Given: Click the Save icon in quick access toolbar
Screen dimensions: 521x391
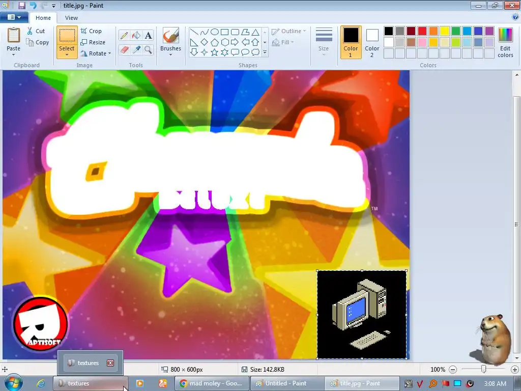Looking at the screenshot, I should pos(21,5).
